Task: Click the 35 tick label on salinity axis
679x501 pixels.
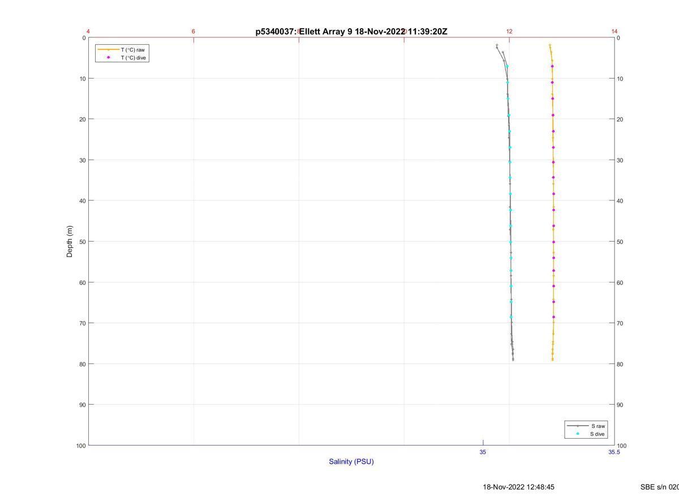Action: [x=483, y=452]
